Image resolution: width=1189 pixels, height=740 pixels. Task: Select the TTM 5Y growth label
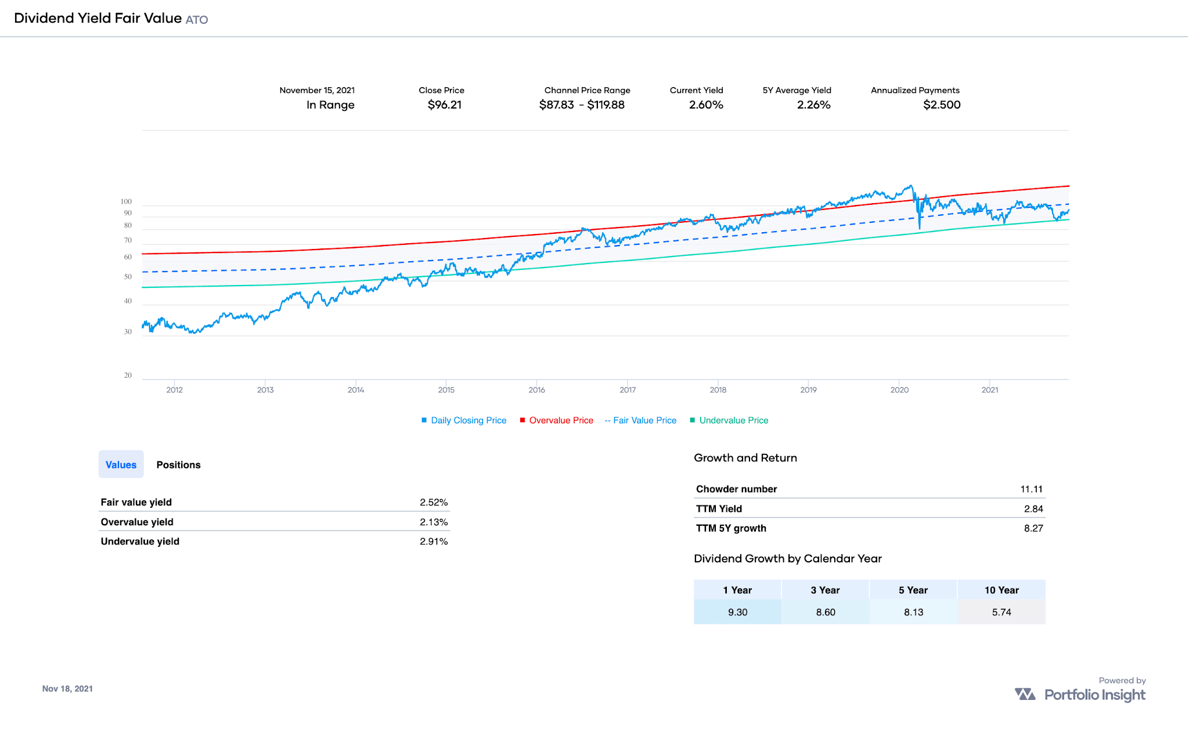(731, 528)
